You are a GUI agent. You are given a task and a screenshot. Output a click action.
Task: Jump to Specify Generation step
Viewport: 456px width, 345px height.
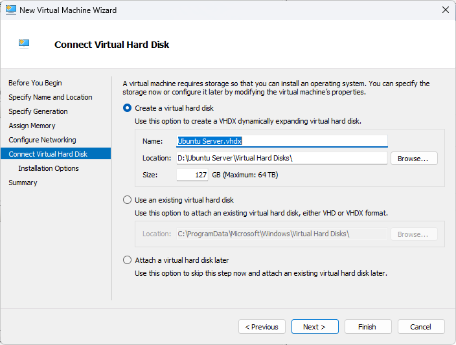[x=38, y=111]
